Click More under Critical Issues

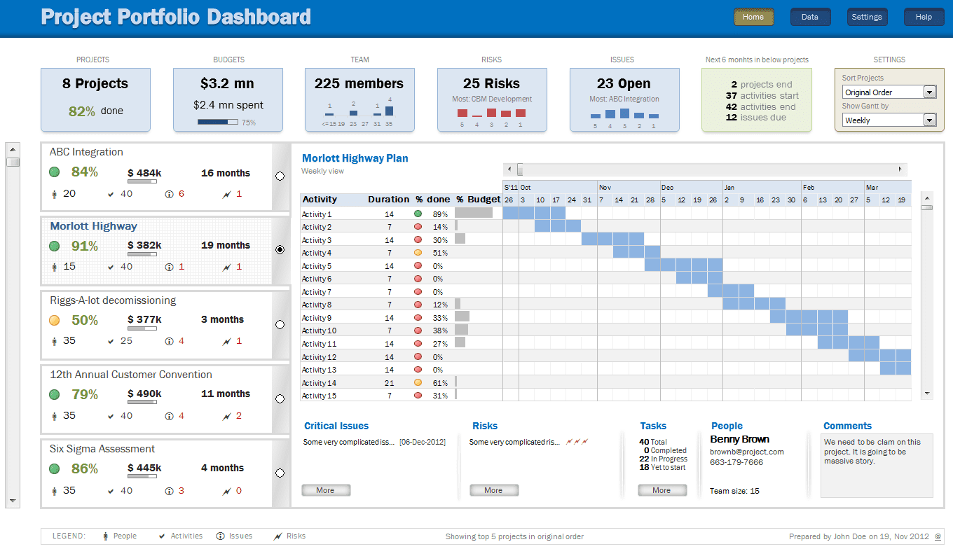325,489
